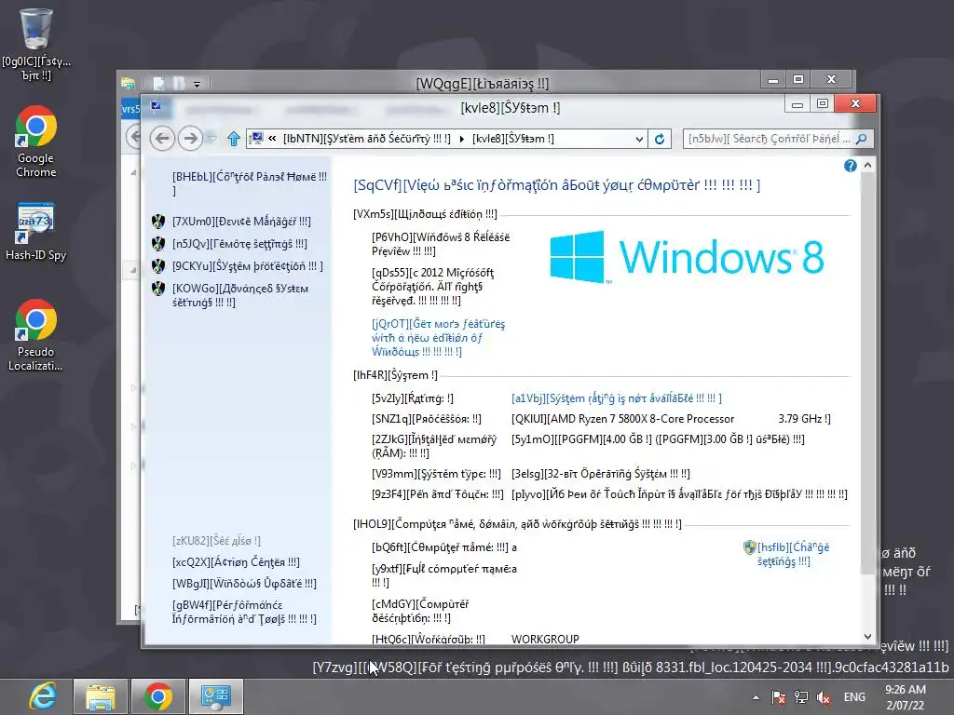Viewport: 954px width, 715px height.
Task: Click the Windows 8 Release Preview edition text
Action: point(441,244)
